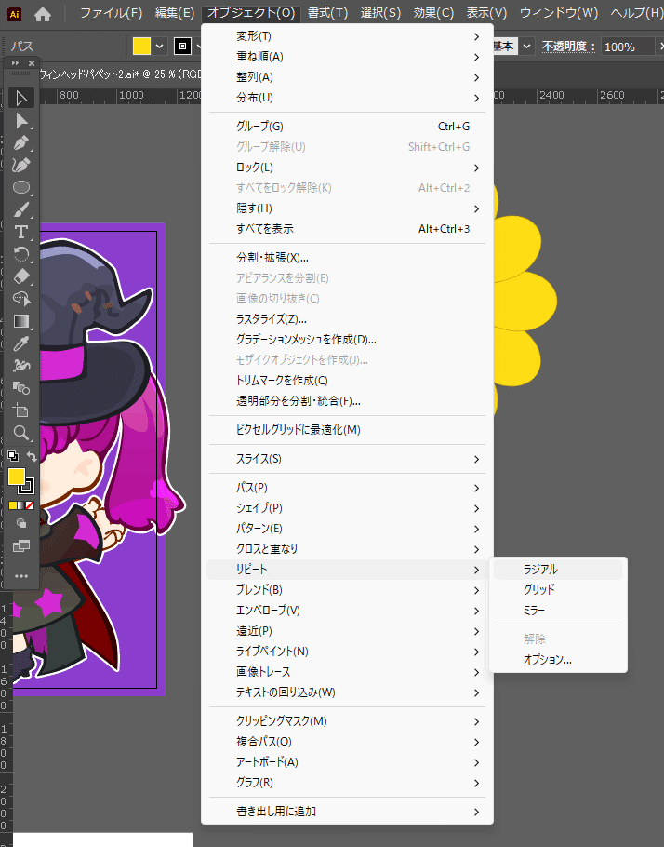Choose ラジアル repeat option

click(x=558, y=570)
